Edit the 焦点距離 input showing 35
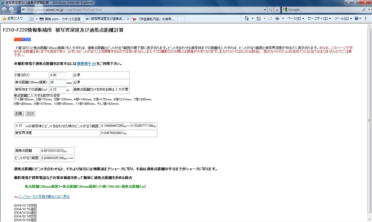 tap(58, 82)
